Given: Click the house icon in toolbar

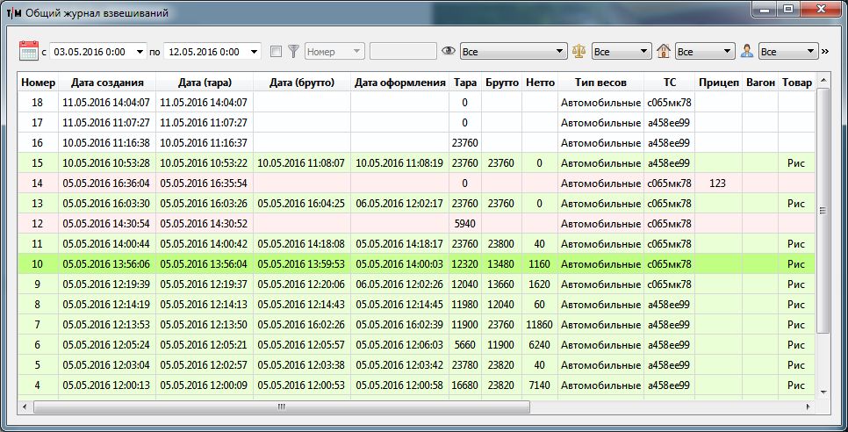Looking at the screenshot, I should (665, 51).
